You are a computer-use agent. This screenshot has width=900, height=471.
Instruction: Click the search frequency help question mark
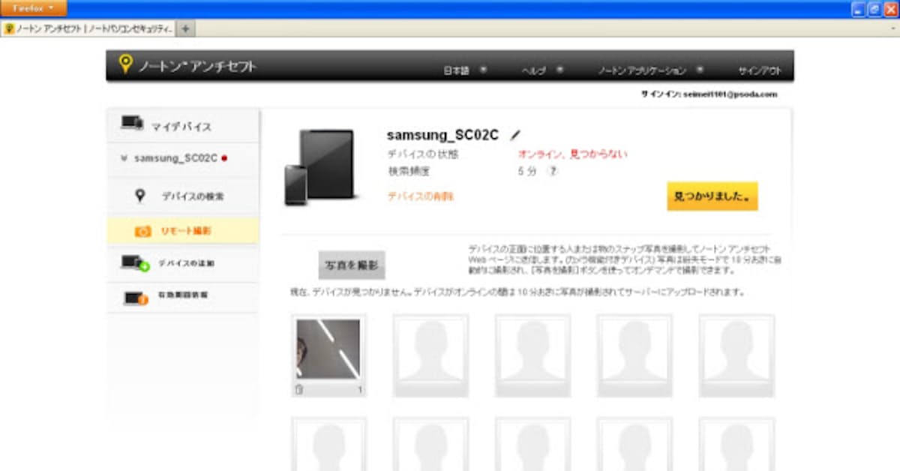pyautogui.click(x=553, y=171)
